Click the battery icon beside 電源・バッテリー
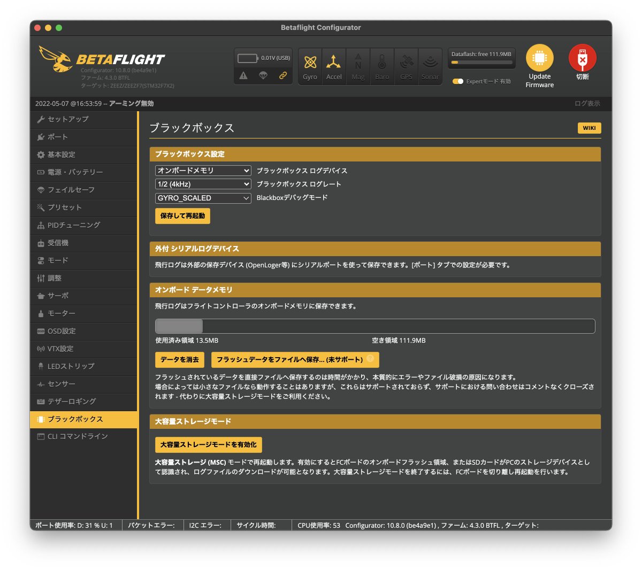The image size is (642, 570). [x=41, y=172]
